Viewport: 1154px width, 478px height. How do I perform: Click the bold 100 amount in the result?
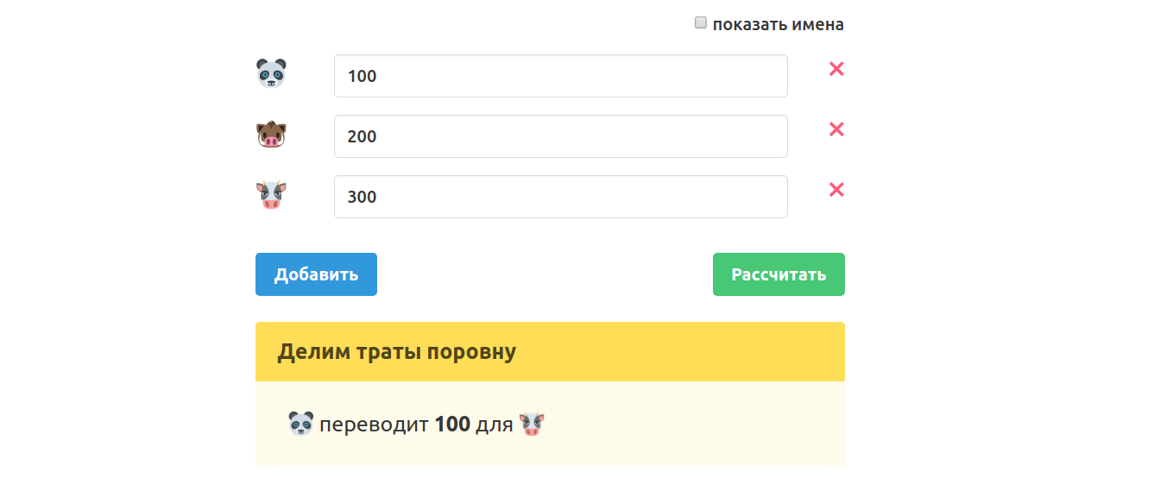point(452,424)
